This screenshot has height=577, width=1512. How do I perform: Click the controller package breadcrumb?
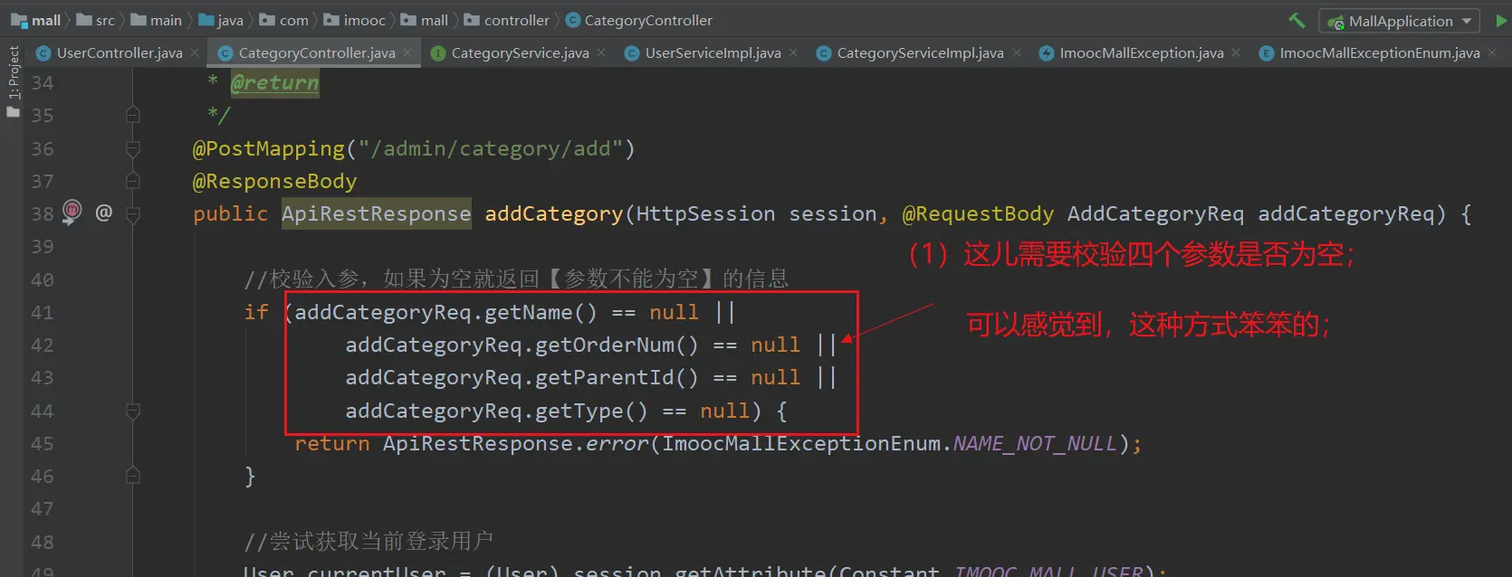(507, 20)
